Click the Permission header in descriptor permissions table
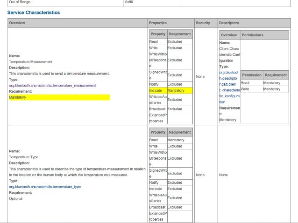Screen dimensions: 298x223 (x=252, y=75)
